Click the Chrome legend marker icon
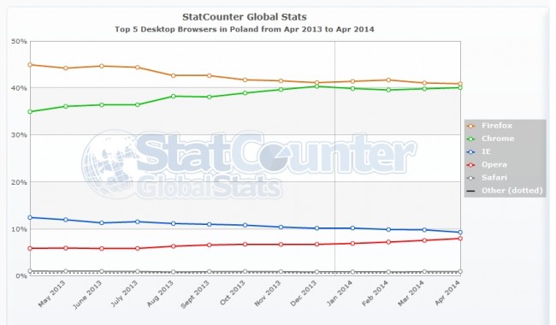 471,139
